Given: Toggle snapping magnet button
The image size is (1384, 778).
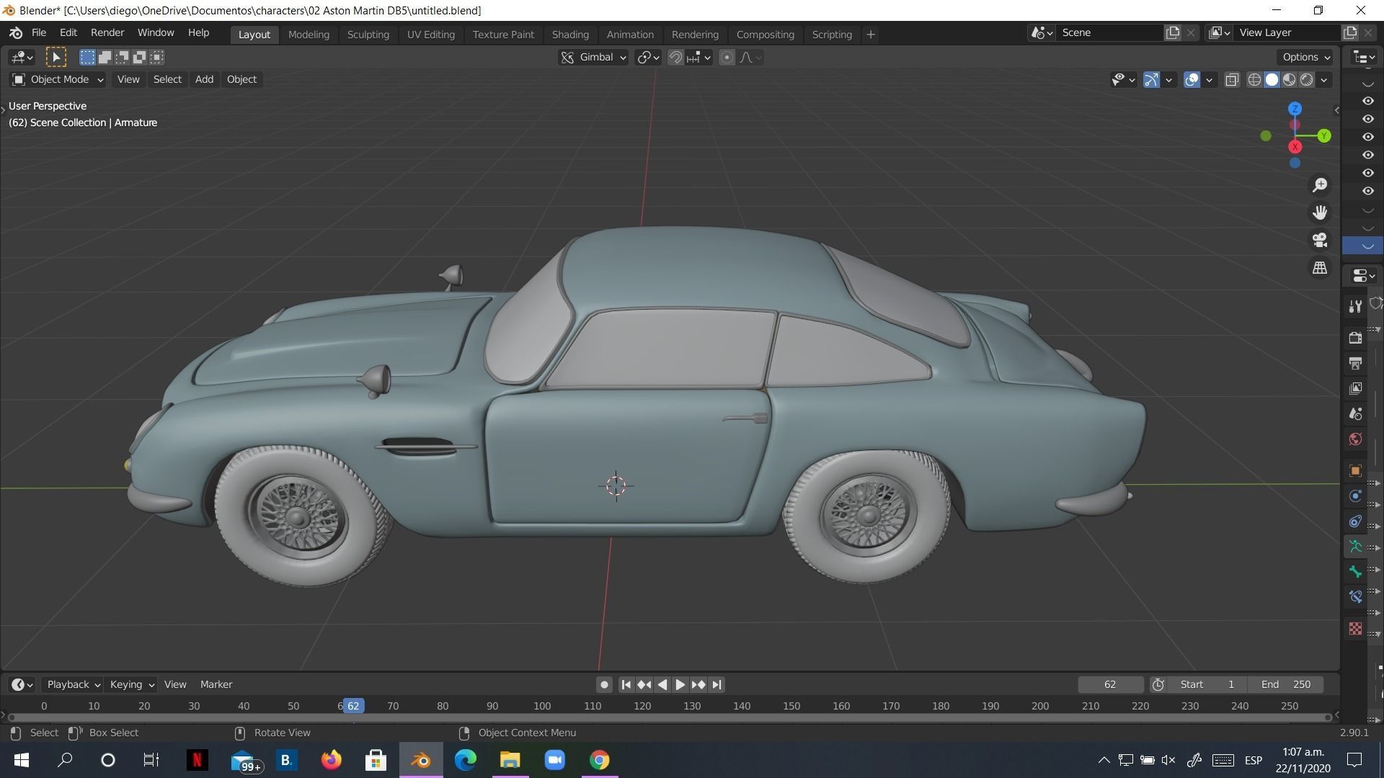Looking at the screenshot, I should coord(675,58).
